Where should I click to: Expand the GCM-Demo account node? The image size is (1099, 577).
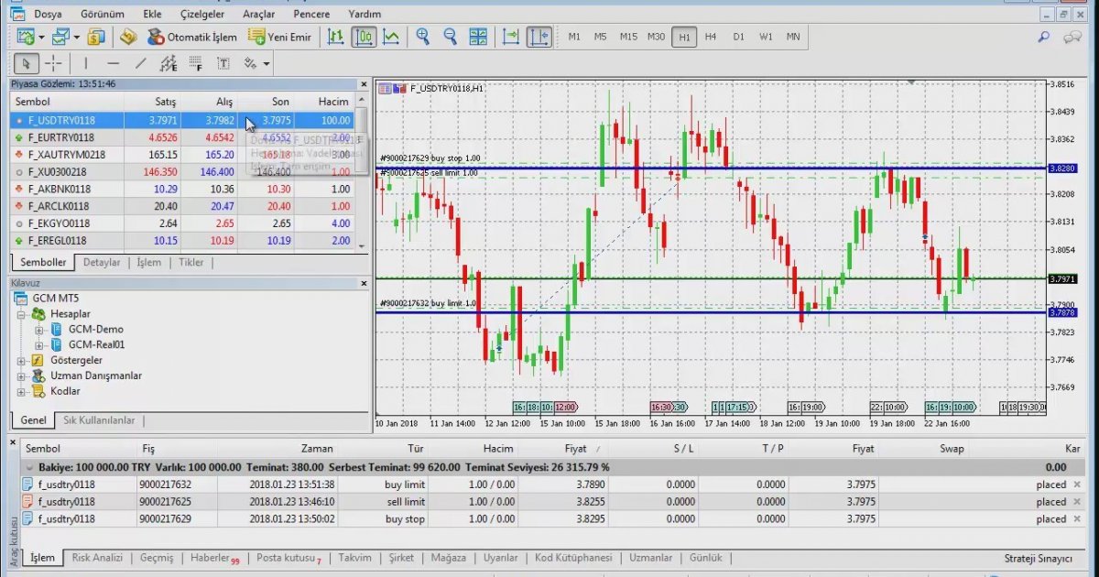click(39, 330)
